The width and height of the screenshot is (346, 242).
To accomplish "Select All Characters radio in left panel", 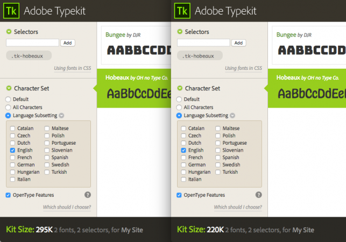I will (8, 108).
